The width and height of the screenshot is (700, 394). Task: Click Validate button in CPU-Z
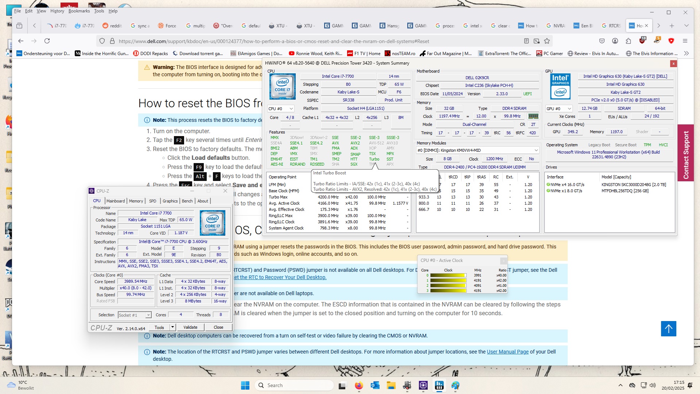pyautogui.click(x=191, y=327)
